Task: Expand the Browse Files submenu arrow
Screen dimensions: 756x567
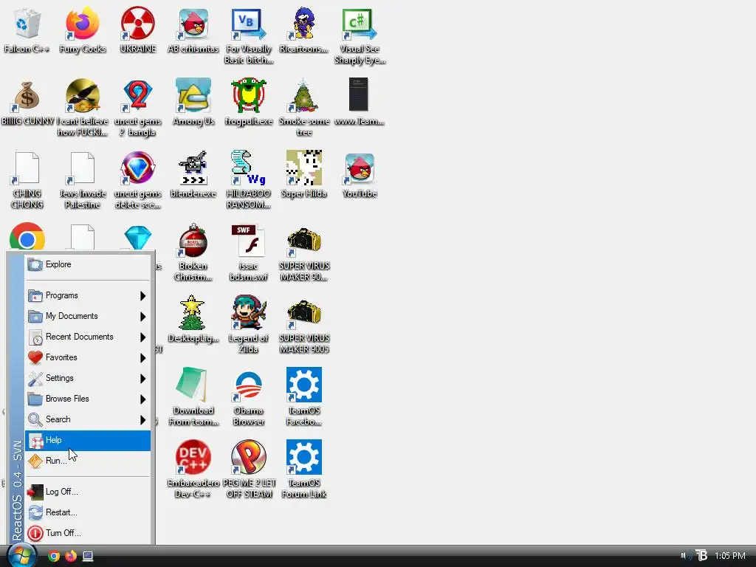Action: click(142, 399)
